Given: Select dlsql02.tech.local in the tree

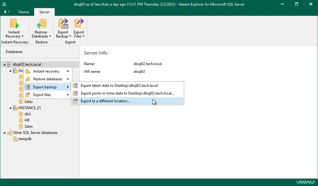Looking at the screenshot, I should (27, 64).
